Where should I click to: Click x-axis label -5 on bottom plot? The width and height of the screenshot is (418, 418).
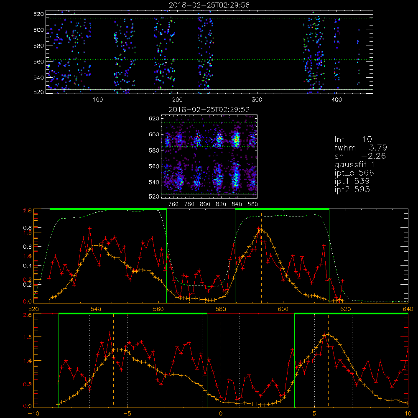(x=127, y=414)
